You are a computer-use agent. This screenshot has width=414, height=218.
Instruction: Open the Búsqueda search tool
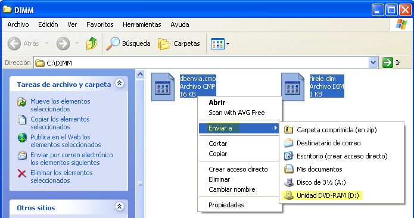128,43
